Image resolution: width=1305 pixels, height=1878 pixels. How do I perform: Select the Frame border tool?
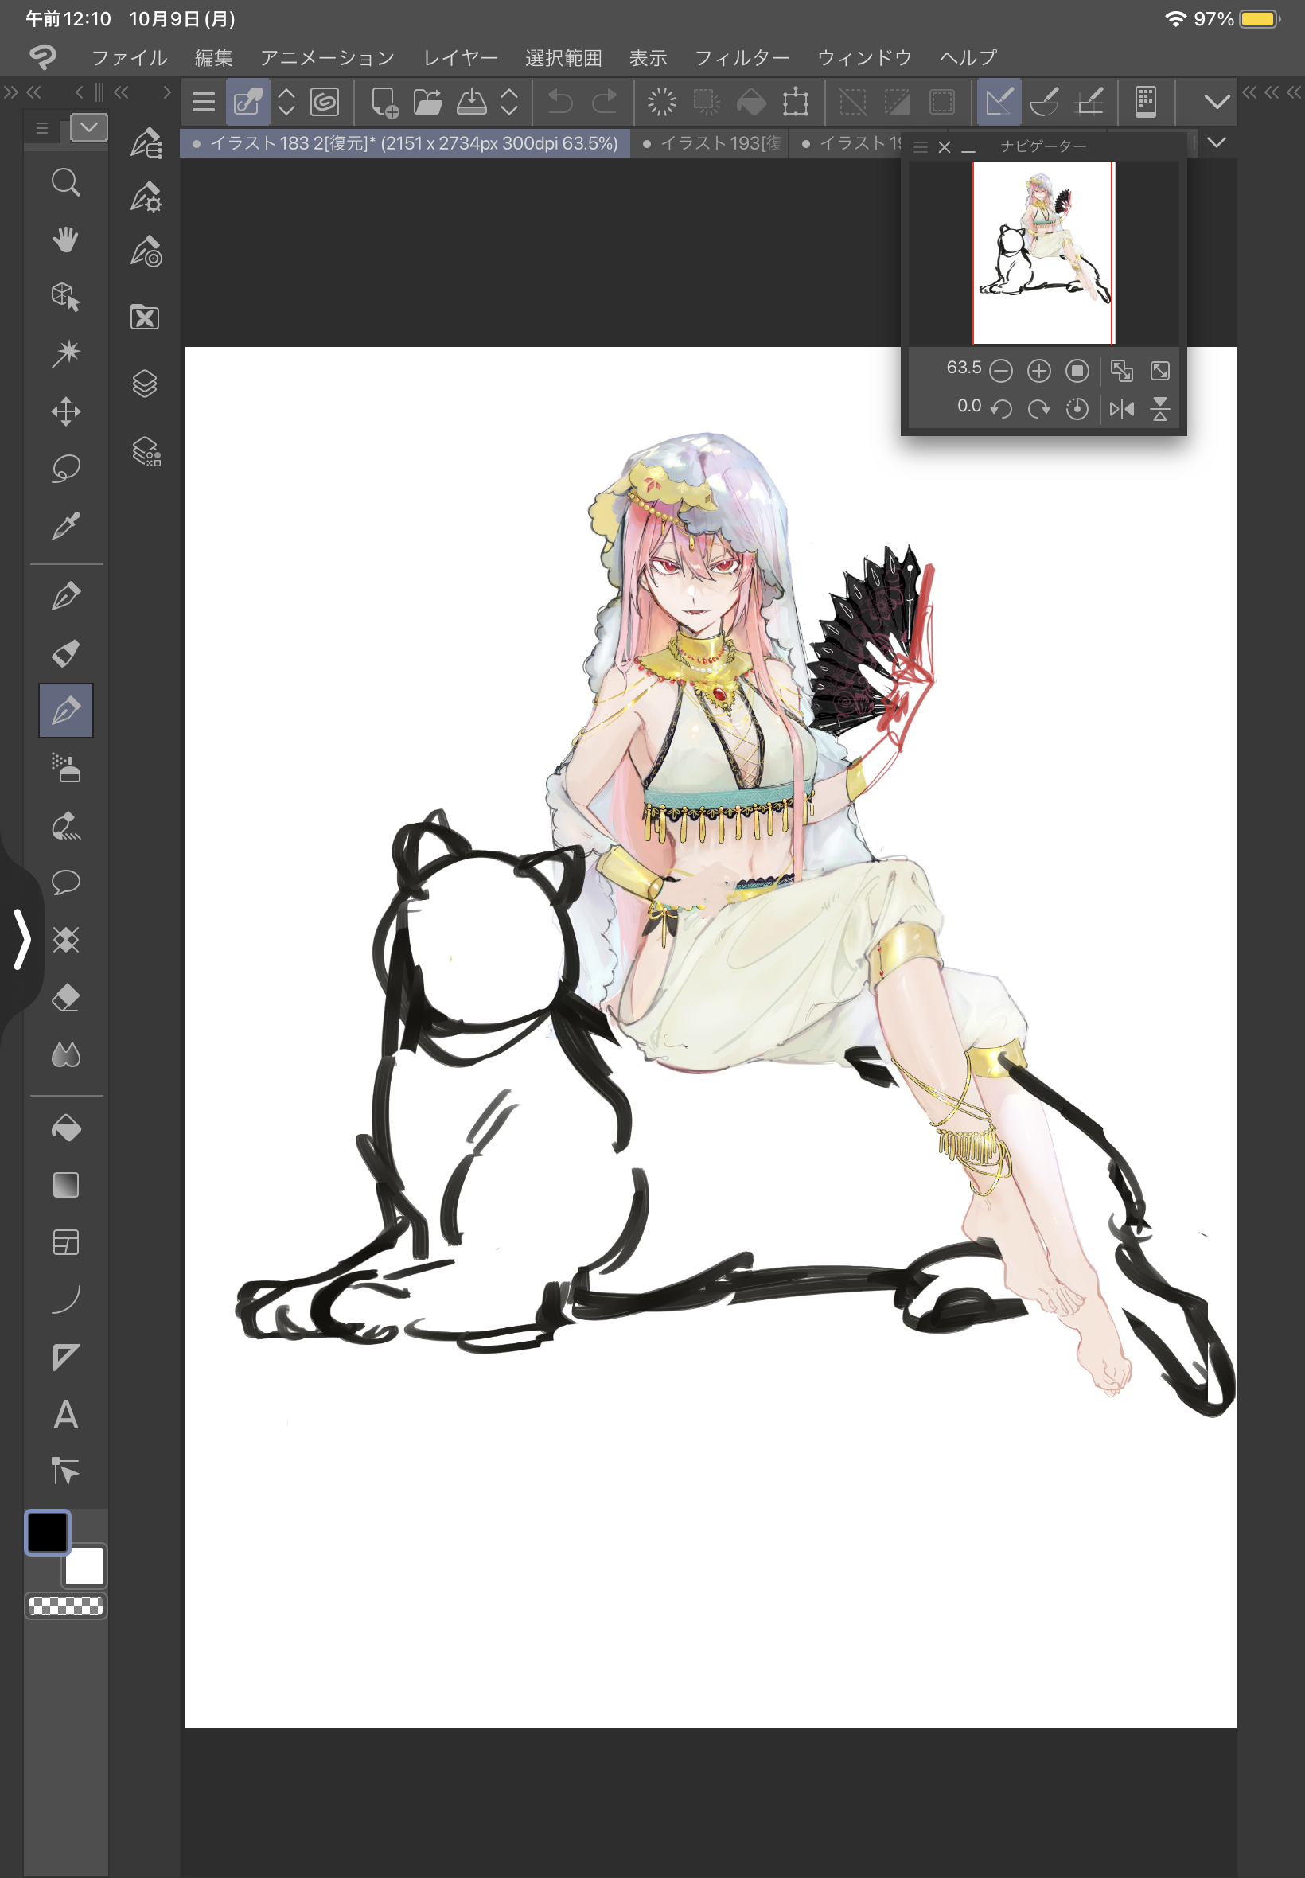click(x=65, y=1243)
